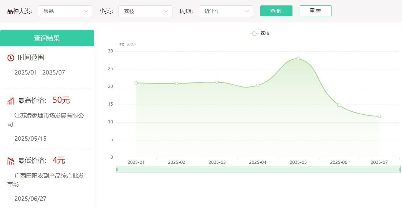Viewport: 402px width, 208px height.
Task: Click the 广西田阳农副产品综合批发市场 market name
Action: pyautogui.click(x=49, y=176)
